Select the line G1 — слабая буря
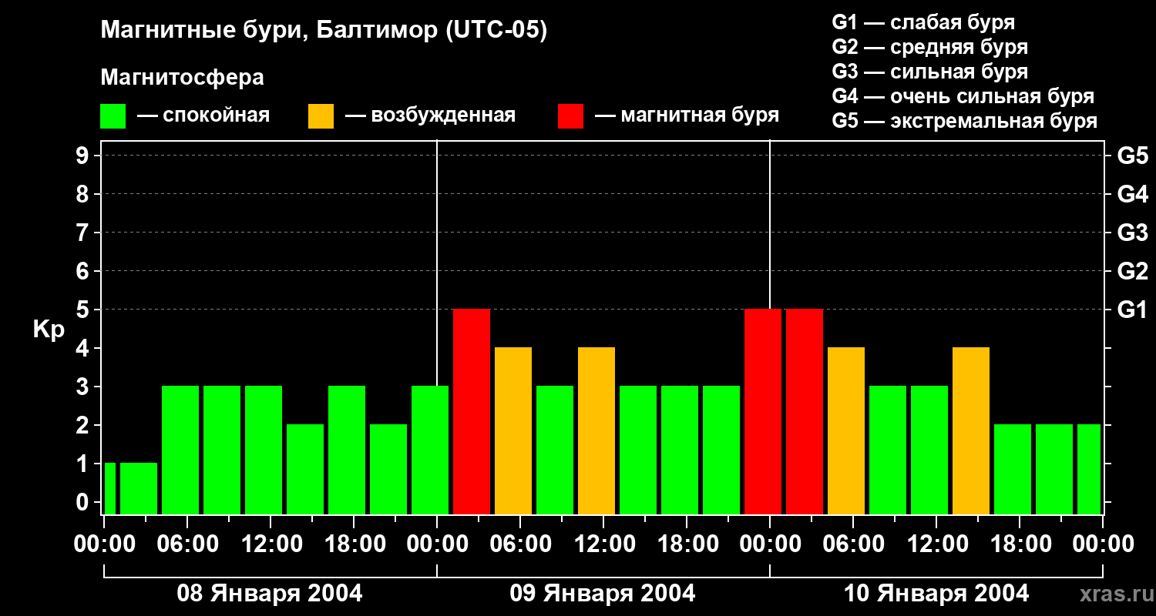This screenshot has height=616, width=1156. [923, 22]
